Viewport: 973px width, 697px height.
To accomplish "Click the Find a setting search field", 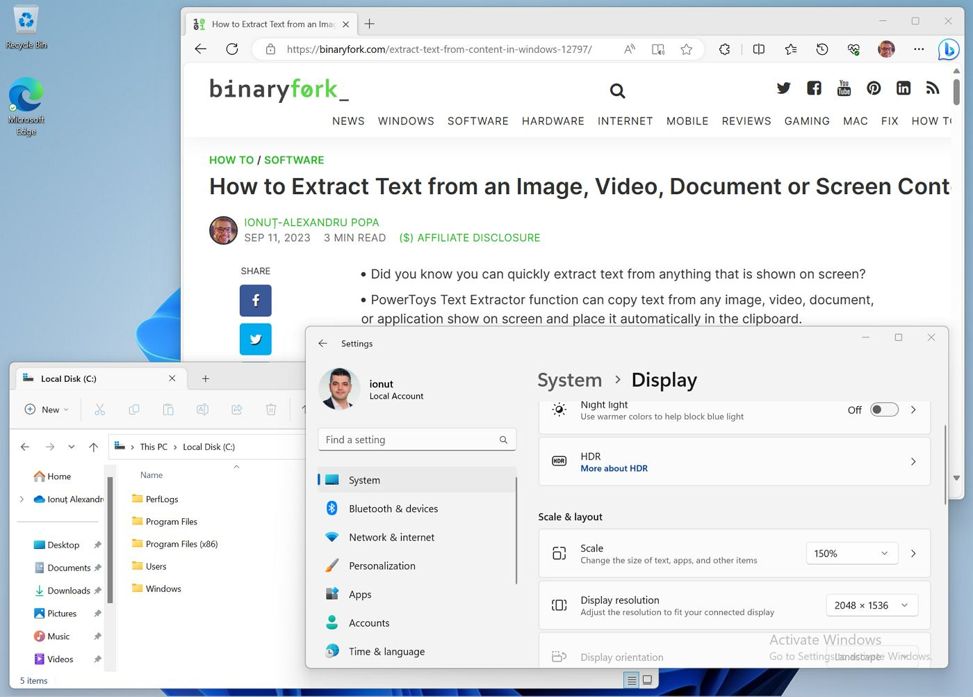I will coord(416,439).
